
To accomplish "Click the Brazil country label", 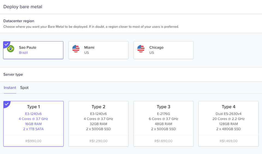I will coord(23,52).
